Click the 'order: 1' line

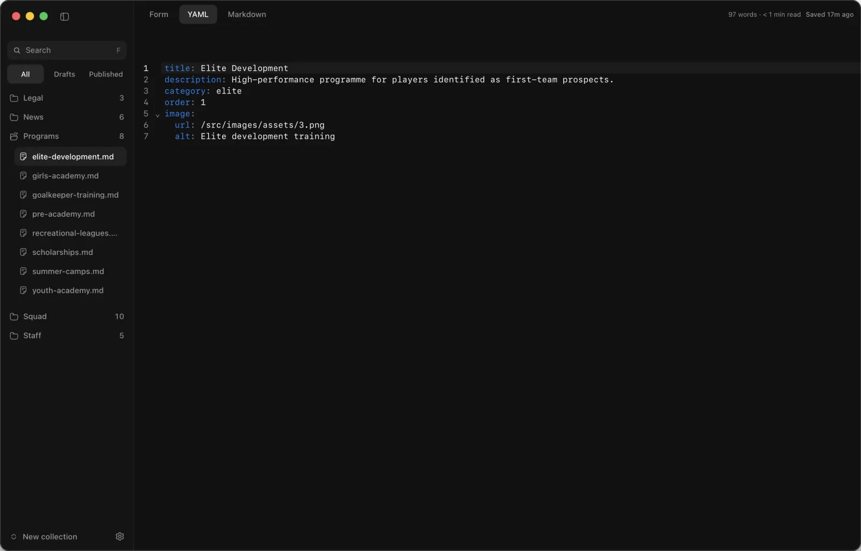pos(185,102)
